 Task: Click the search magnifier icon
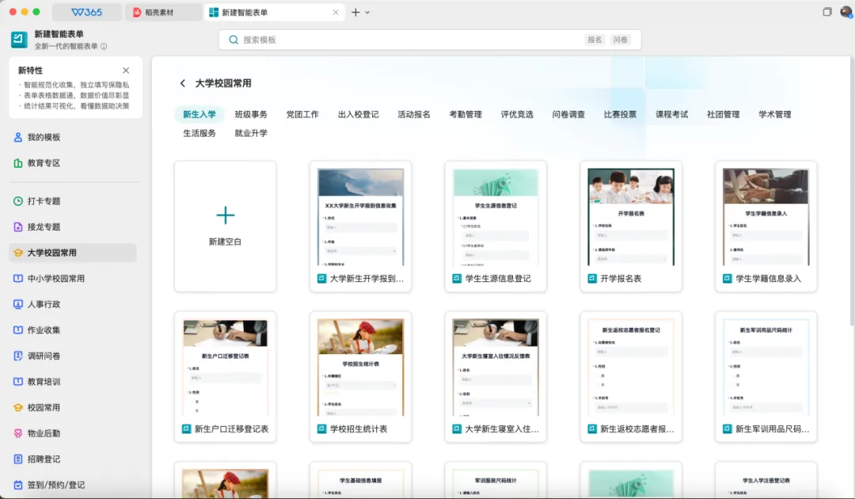point(234,40)
